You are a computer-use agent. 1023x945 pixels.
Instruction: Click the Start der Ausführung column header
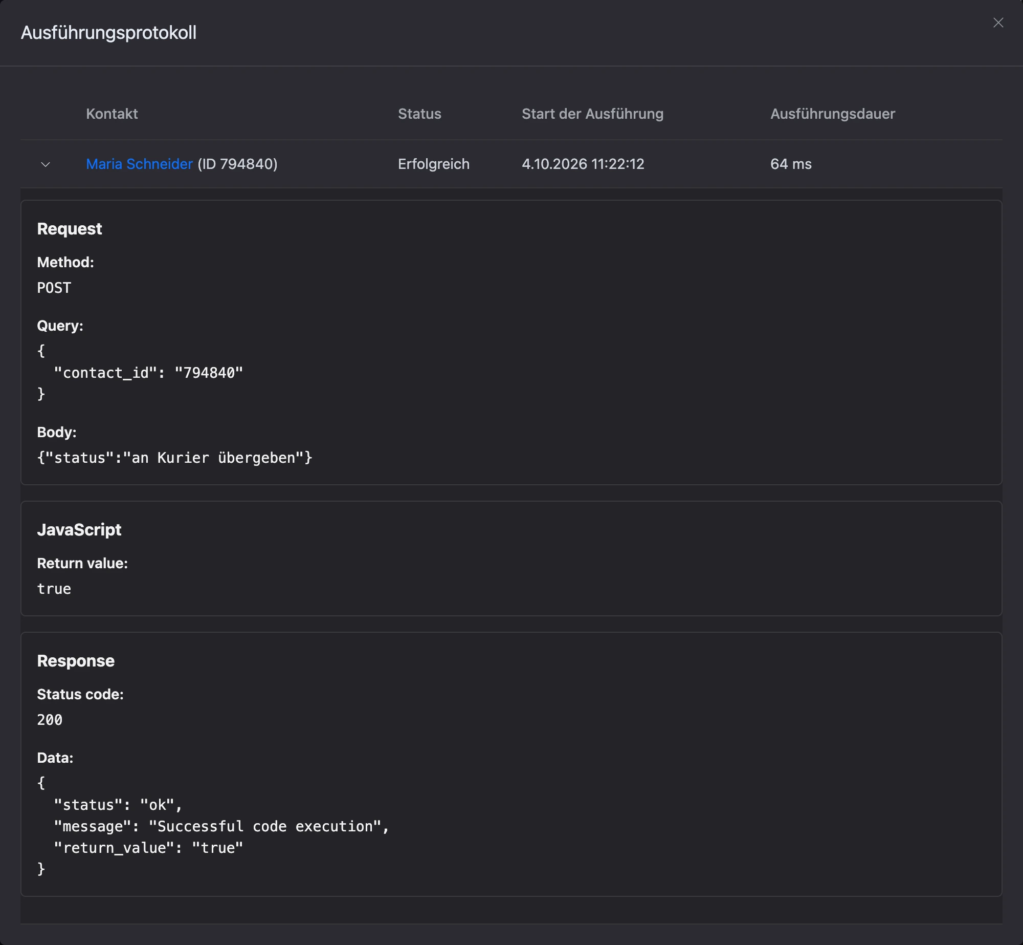[x=592, y=114]
